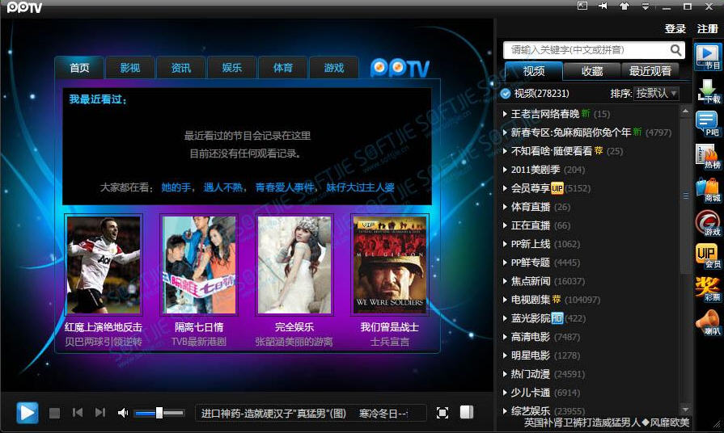Expand the 少儿卡通 category
This screenshot has height=433, width=724.
(504, 393)
